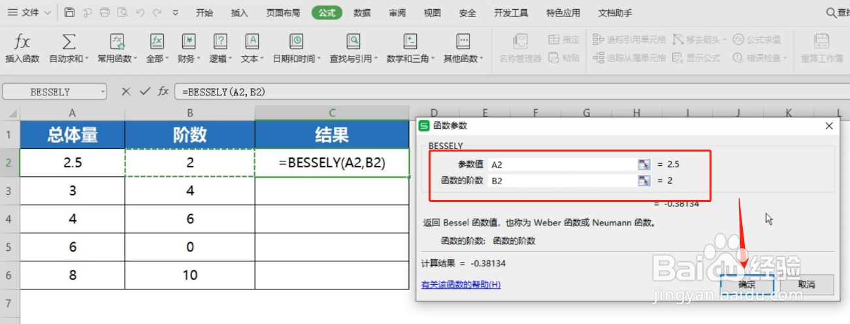Click range selector icon for 参数值
The height and width of the screenshot is (324, 850).
[x=644, y=164]
